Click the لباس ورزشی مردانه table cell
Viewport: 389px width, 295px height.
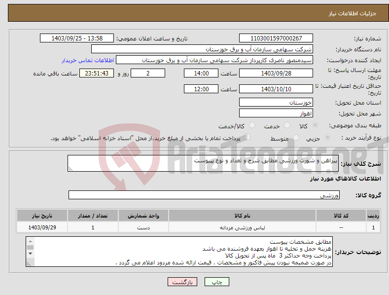[x=243, y=227]
